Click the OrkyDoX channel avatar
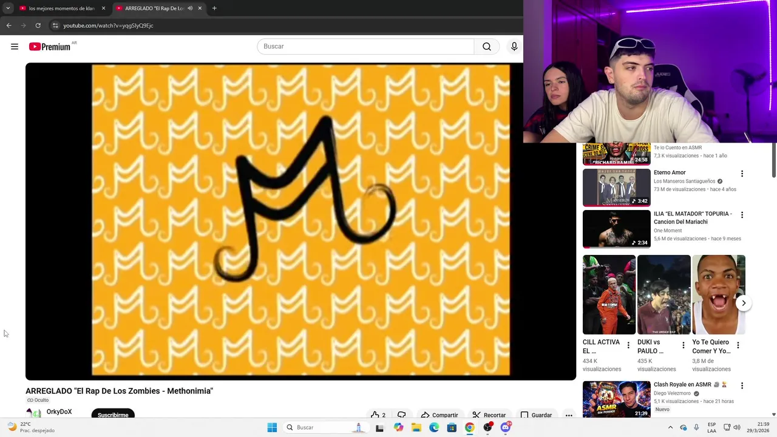 tap(33, 413)
